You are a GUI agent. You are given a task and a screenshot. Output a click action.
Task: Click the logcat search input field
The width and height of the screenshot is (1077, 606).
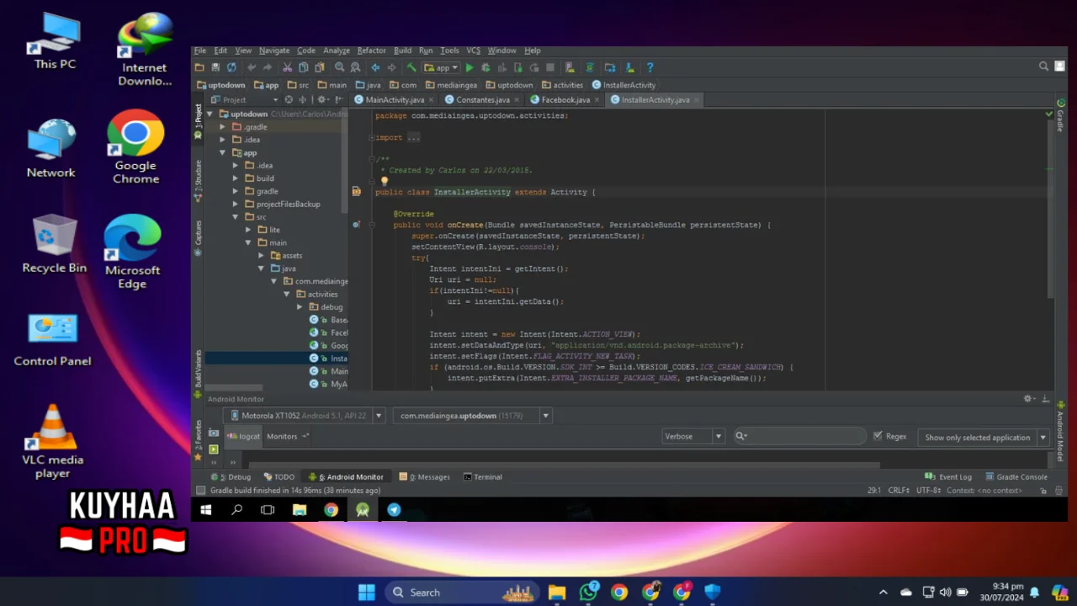tap(799, 436)
